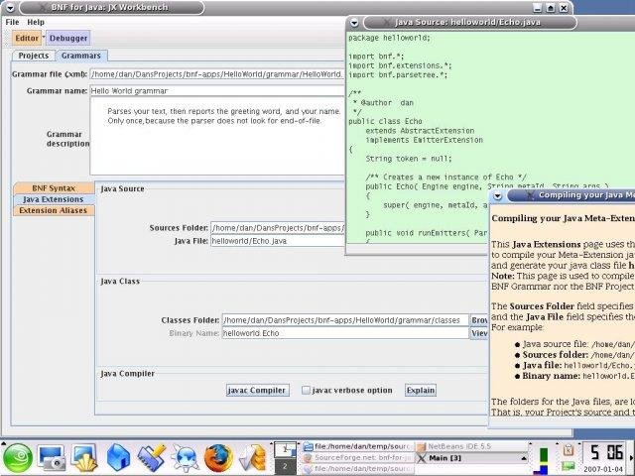Click the X icon in BNF for Java title bar
The width and height of the screenshot is (635, 476).
click(43, 7)
